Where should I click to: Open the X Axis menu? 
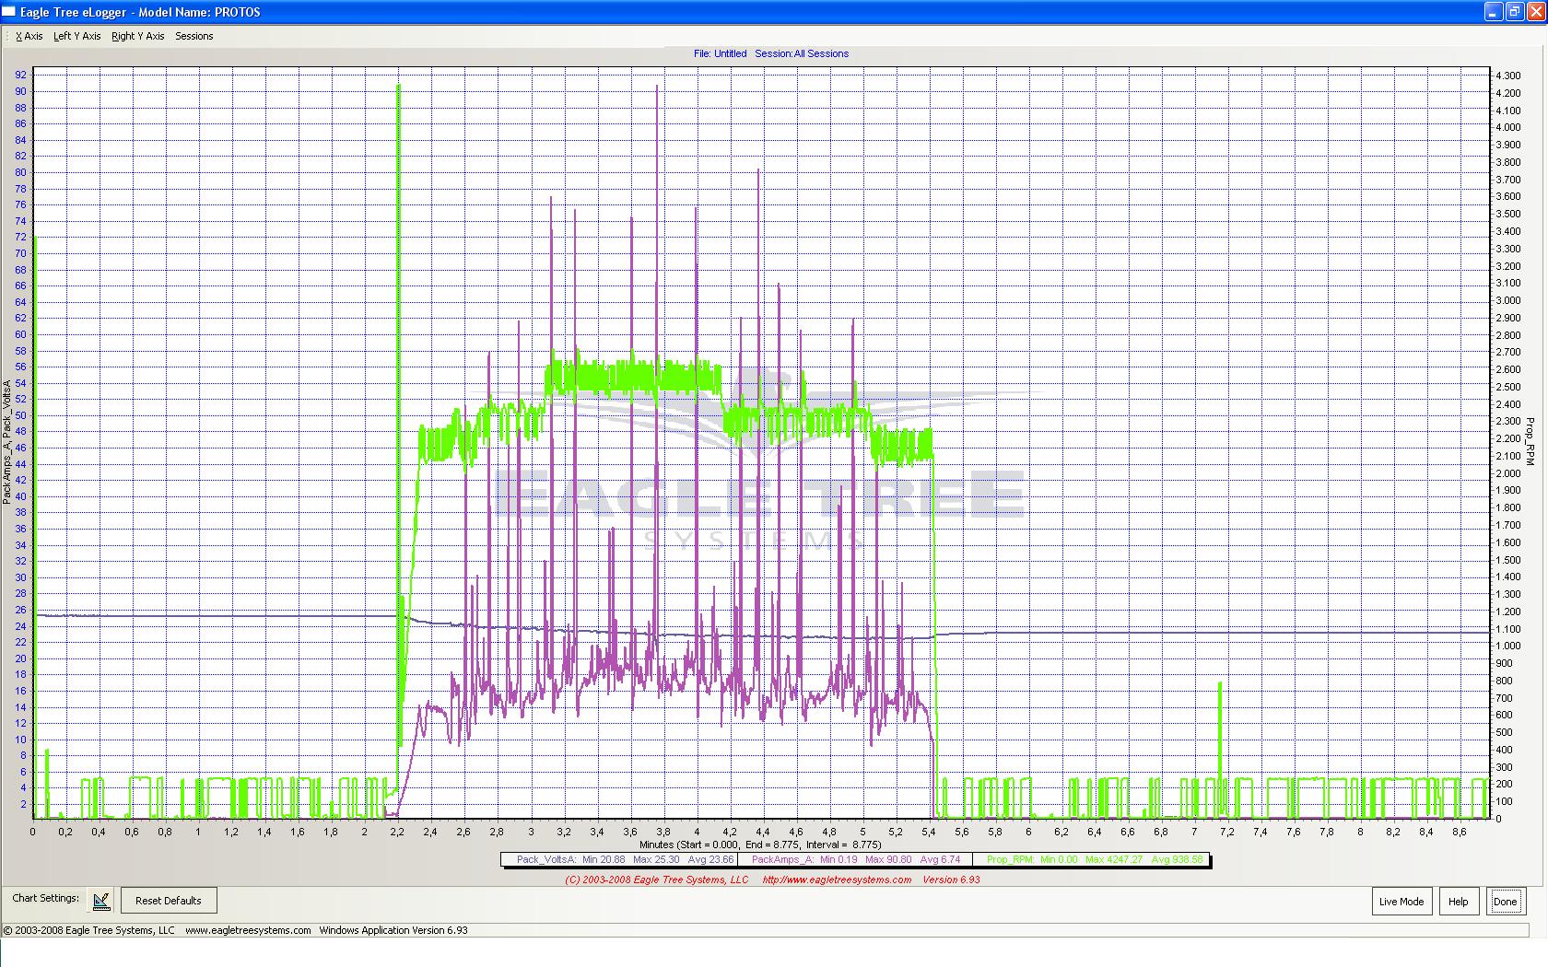(x=29, y=36)
